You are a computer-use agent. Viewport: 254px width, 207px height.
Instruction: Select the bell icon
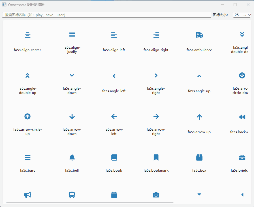[x=72, y=157]
